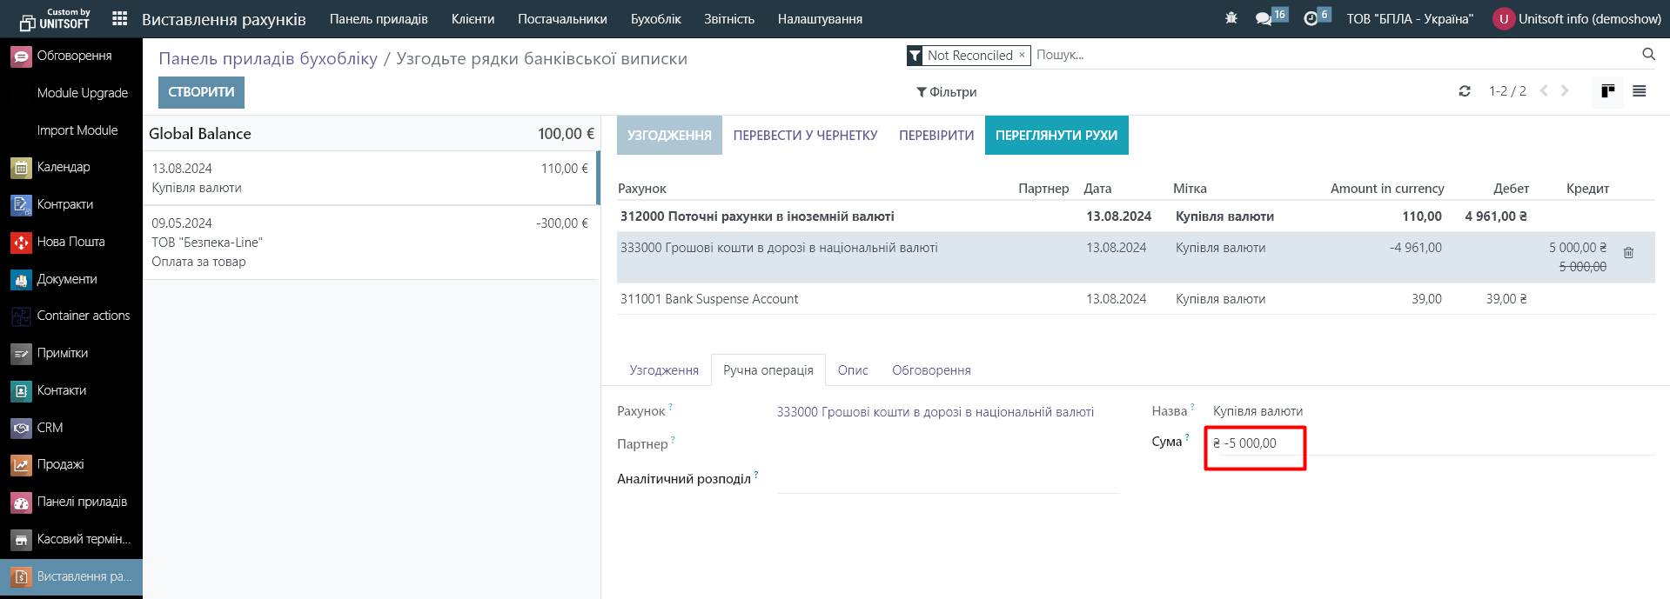The image size is (1670, 599).
Task: Select the 311001 Bank Suspense Account row
Action: [1136, 299]
